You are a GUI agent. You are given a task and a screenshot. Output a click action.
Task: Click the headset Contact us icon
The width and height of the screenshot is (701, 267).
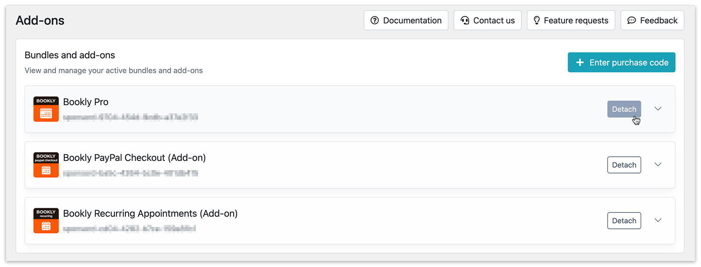tap(465, 20)
